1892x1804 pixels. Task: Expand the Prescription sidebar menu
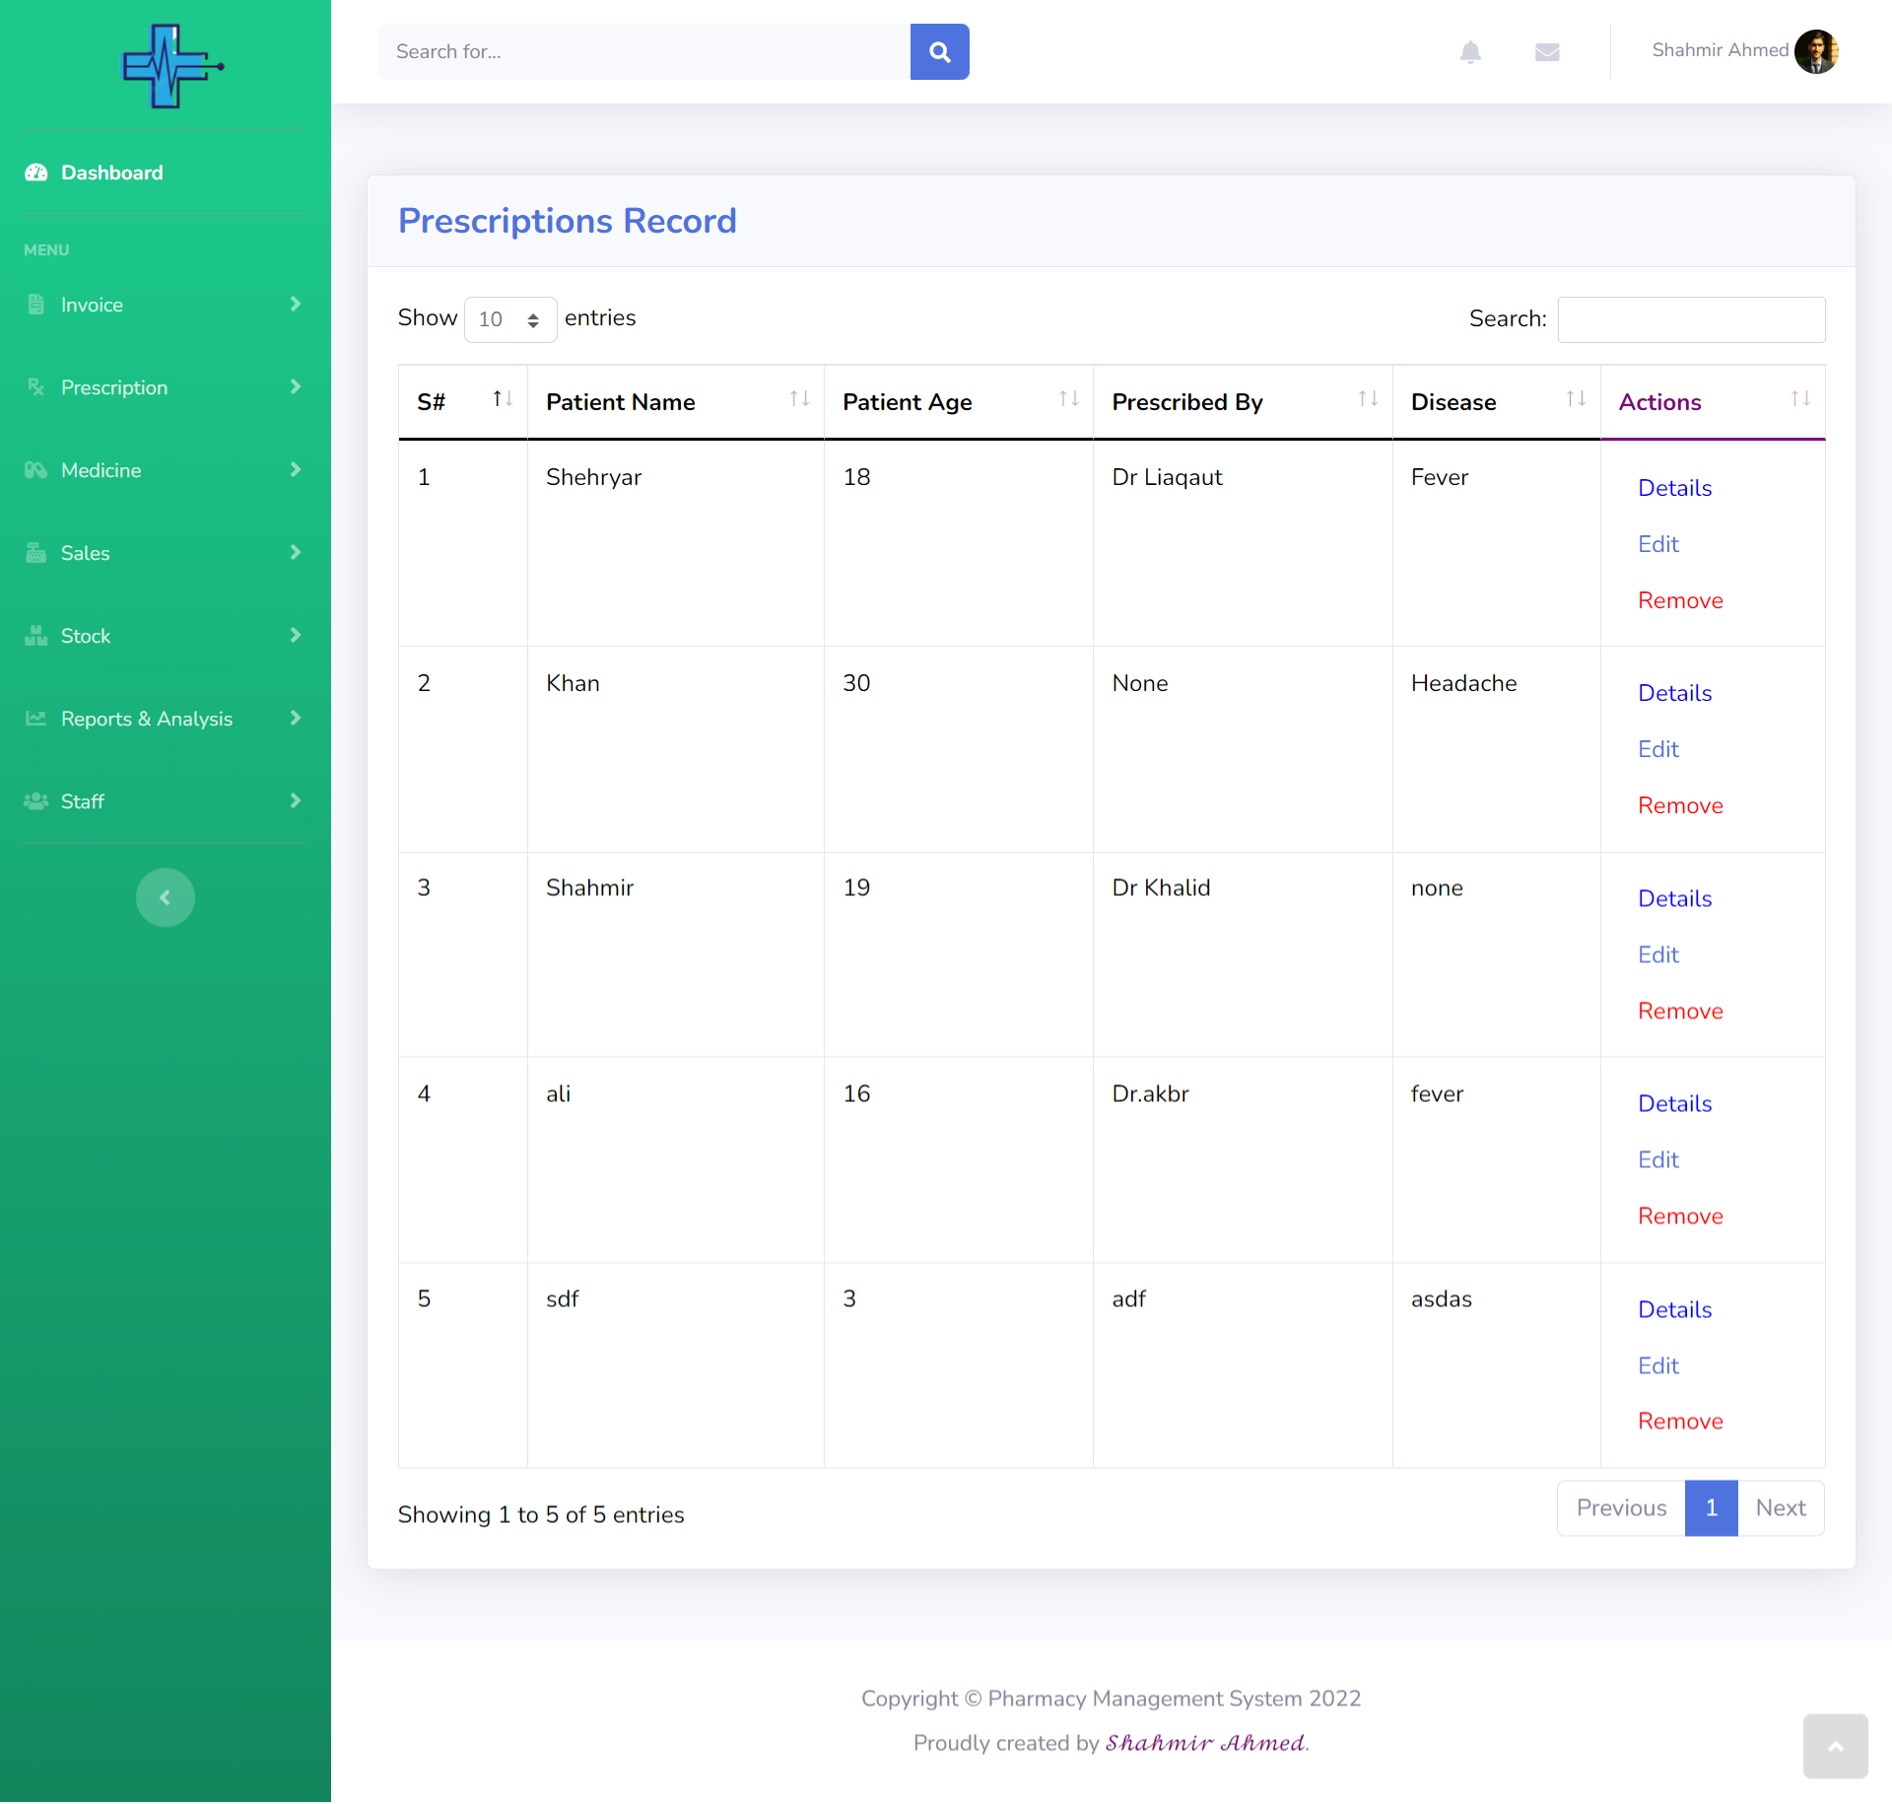click(x=164, y=387)
